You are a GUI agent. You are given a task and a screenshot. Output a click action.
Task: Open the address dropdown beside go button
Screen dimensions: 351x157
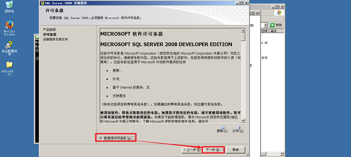pos(266,25)
